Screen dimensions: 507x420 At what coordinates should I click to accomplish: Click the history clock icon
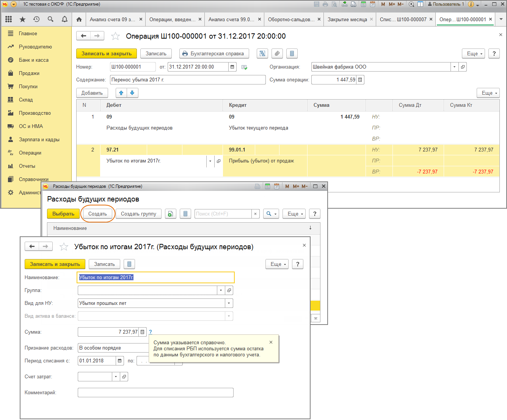click(36, 19)
